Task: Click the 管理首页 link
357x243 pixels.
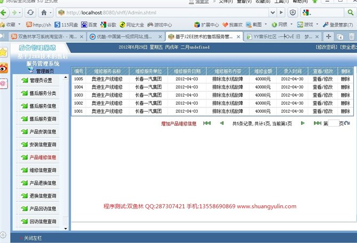Action: coord(45,71)
